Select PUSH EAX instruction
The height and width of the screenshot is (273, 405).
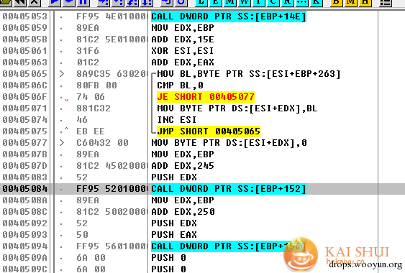click(174, 234)
